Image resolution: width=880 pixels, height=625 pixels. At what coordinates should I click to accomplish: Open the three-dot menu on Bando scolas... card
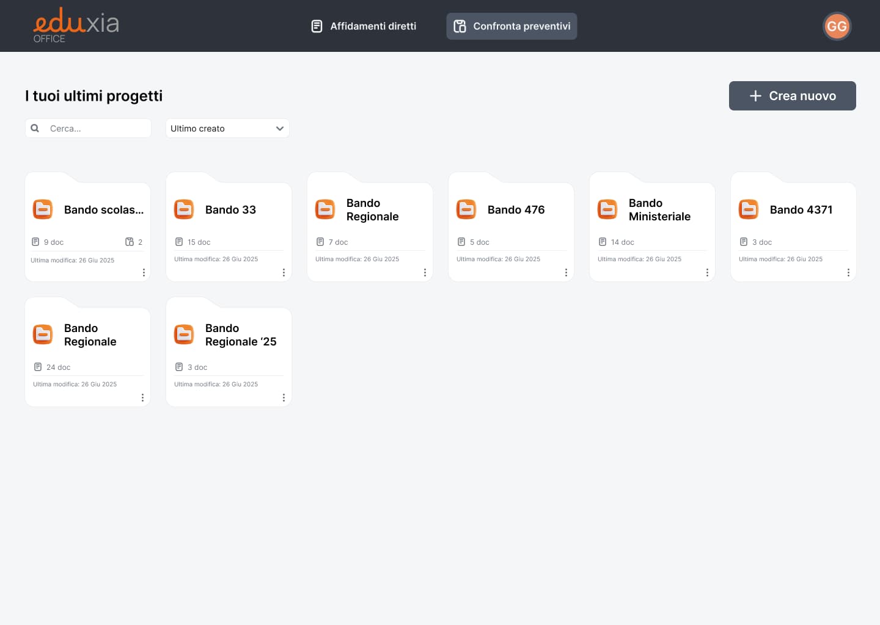coord(144,273)
